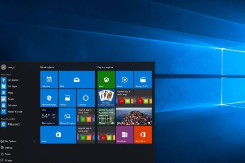Open Settings from Start menu
Image resolution: width=245 pixels, height=163 pixels.
(x=7, y=148)
